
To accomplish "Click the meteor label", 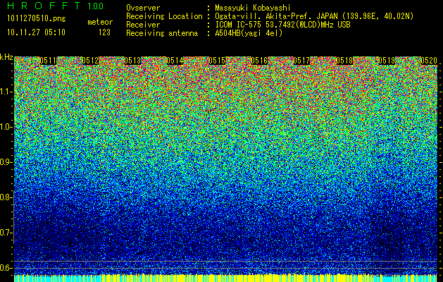I will point(100,22).
